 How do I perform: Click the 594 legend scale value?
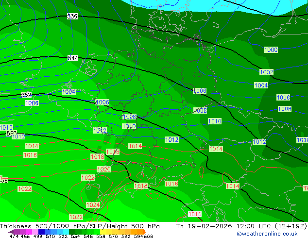coord(138,236)
